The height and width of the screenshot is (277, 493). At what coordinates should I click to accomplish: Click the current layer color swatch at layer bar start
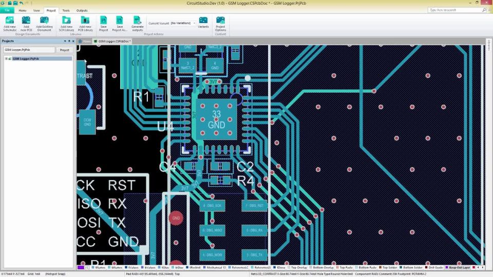click(x=81, y=268)
